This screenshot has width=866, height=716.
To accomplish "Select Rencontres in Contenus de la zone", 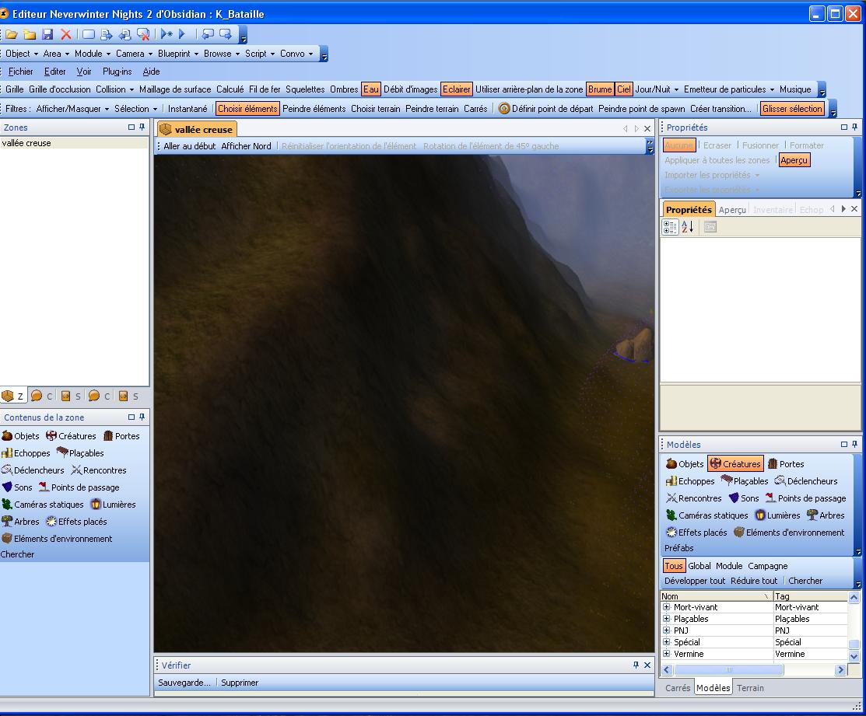I will 100,470.
